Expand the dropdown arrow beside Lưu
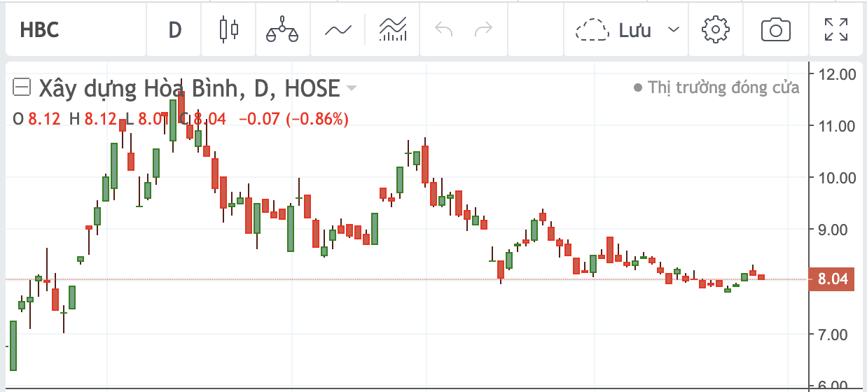 674,30
